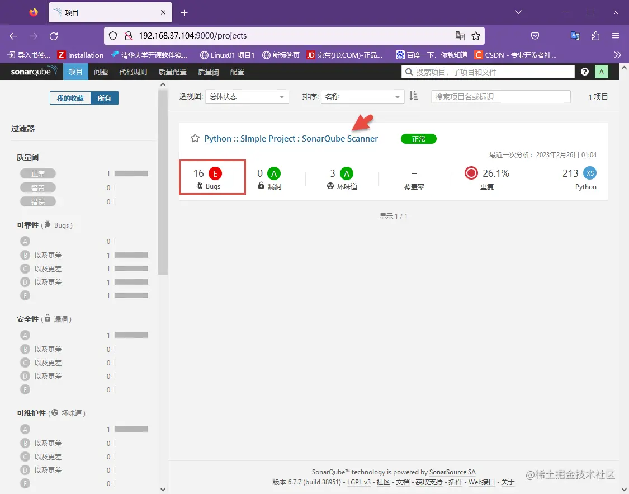Click the green A code smell rating
629x494 pixels.
[x=347, y=173]
